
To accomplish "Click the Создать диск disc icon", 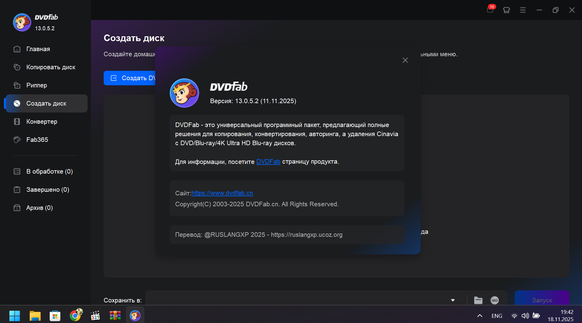I will click(x=17, y=103).
